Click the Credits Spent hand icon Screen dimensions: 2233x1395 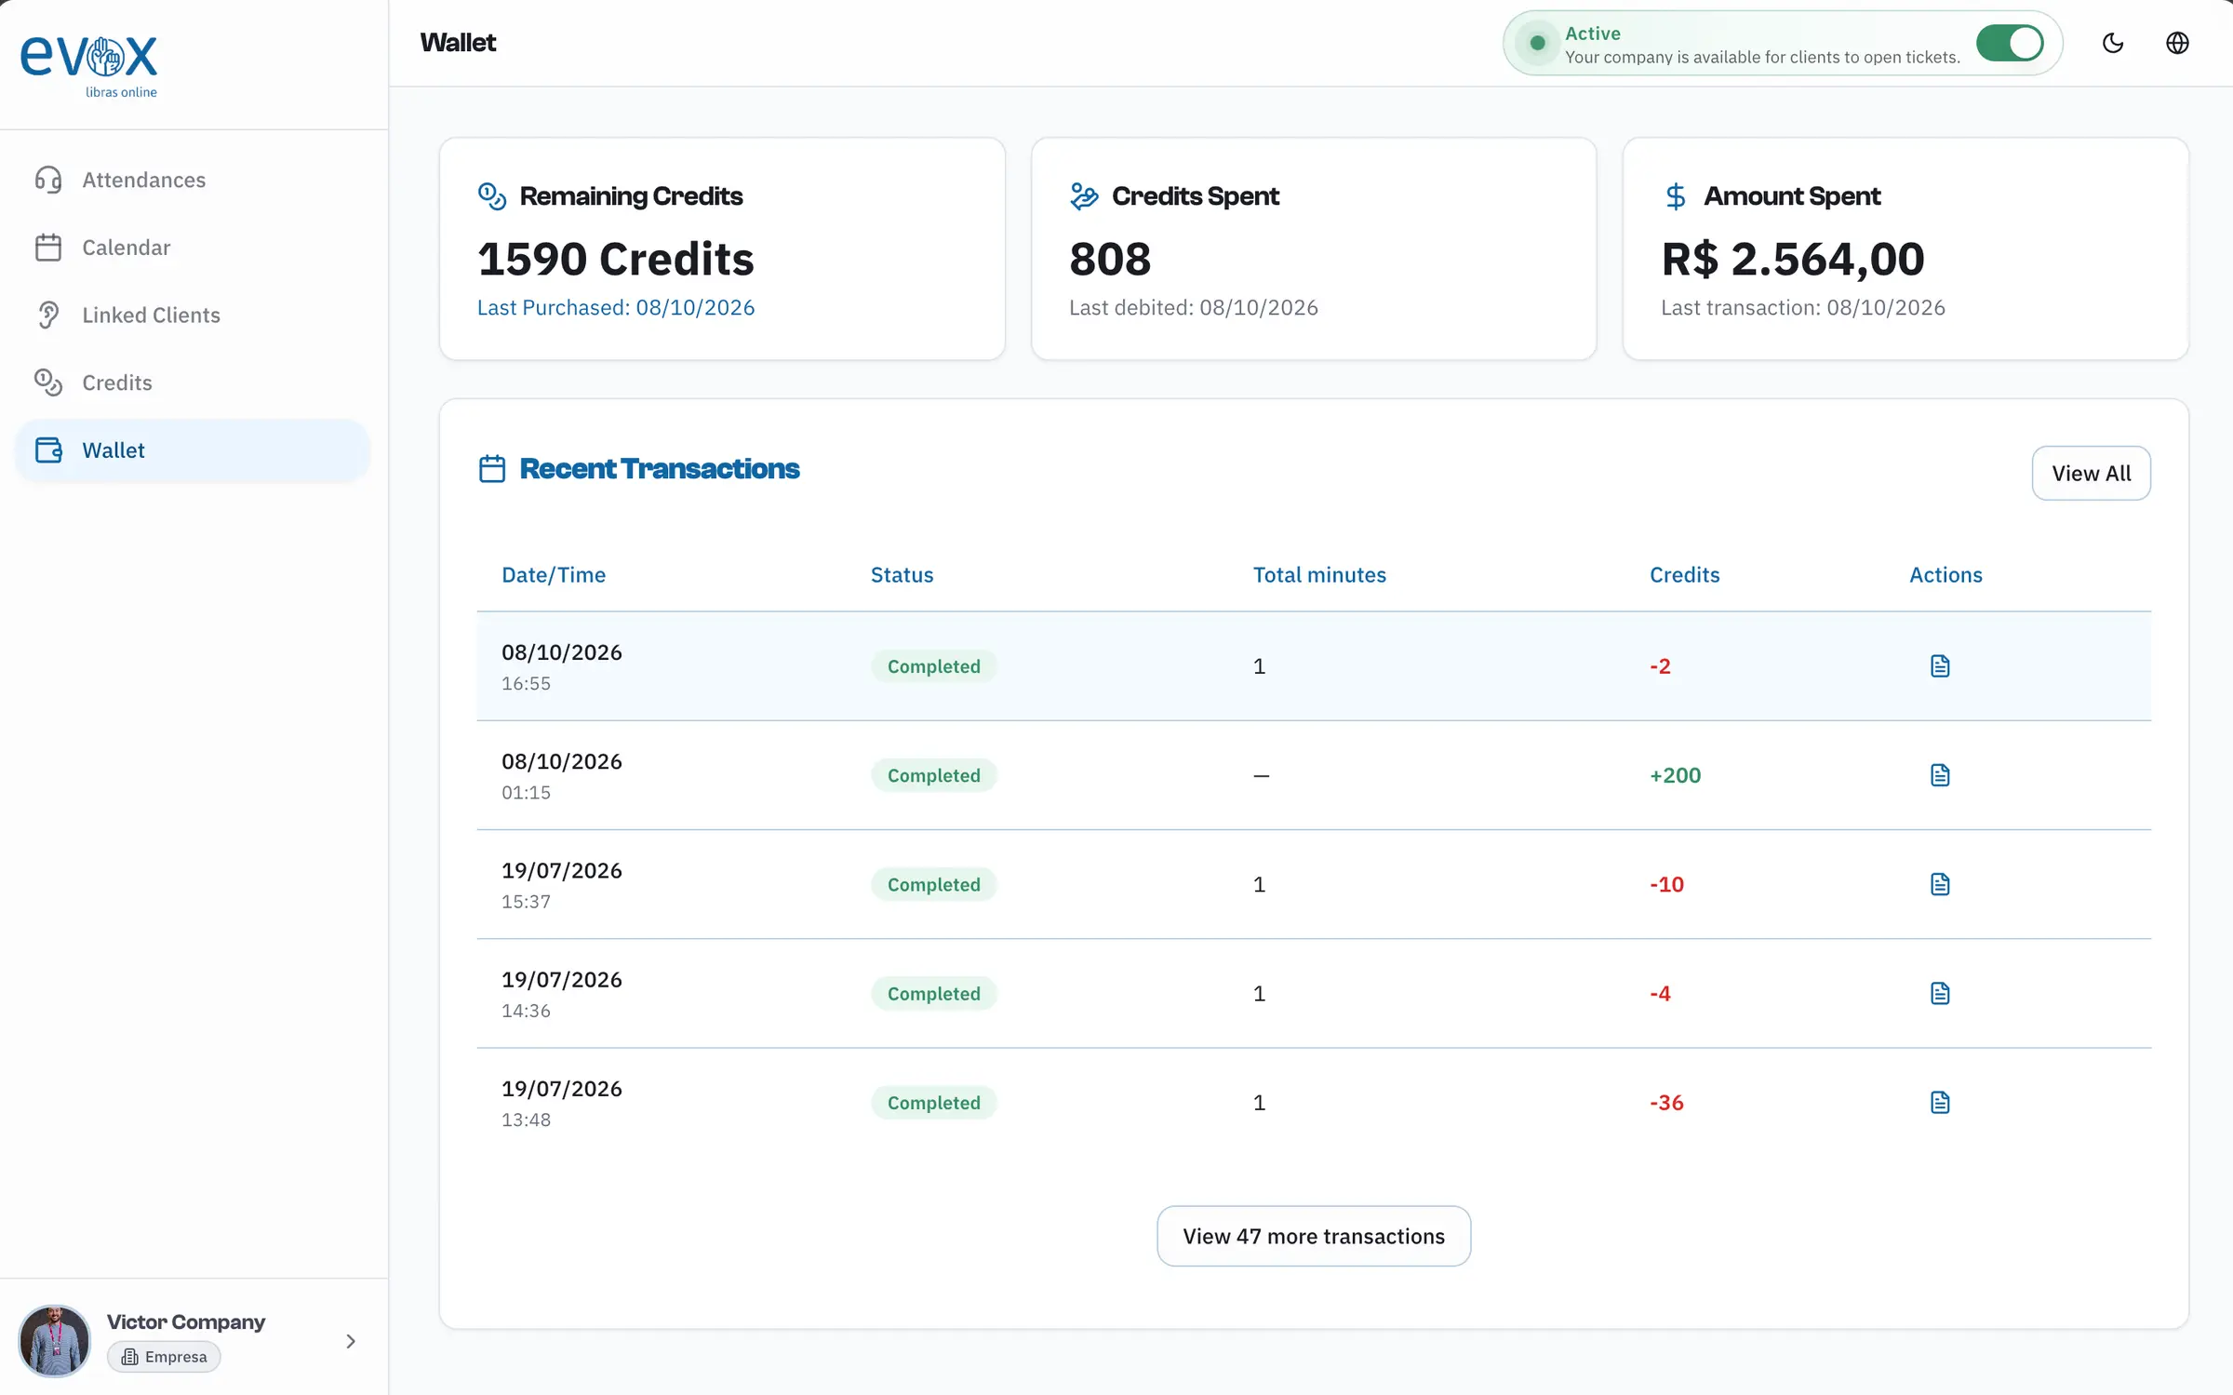(x=1084, y=196)
